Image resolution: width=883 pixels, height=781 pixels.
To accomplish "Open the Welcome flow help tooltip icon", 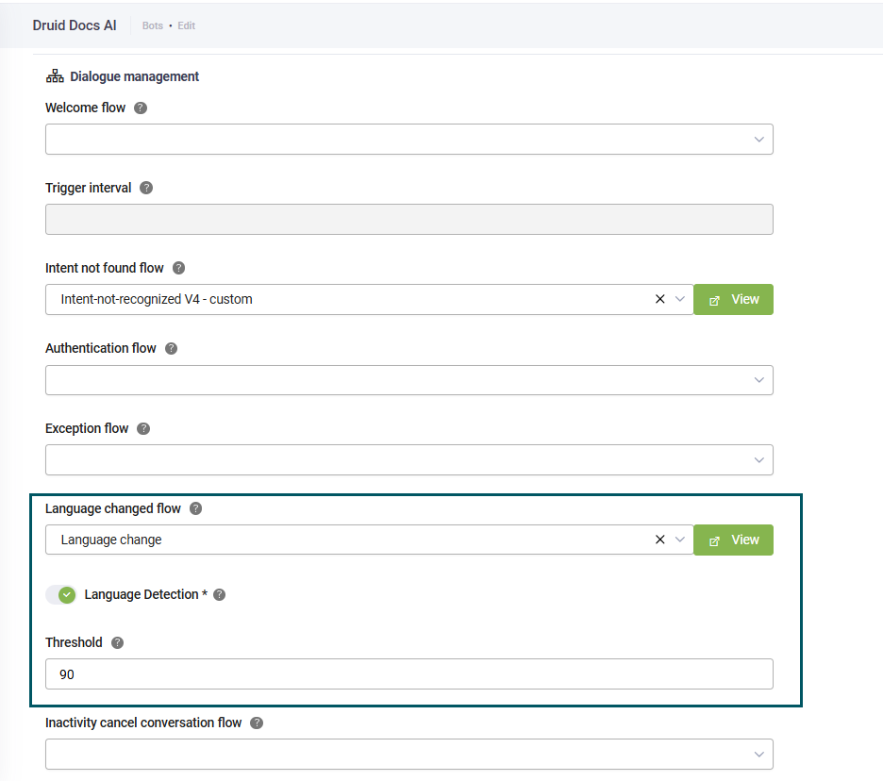I will click(140, 108).
